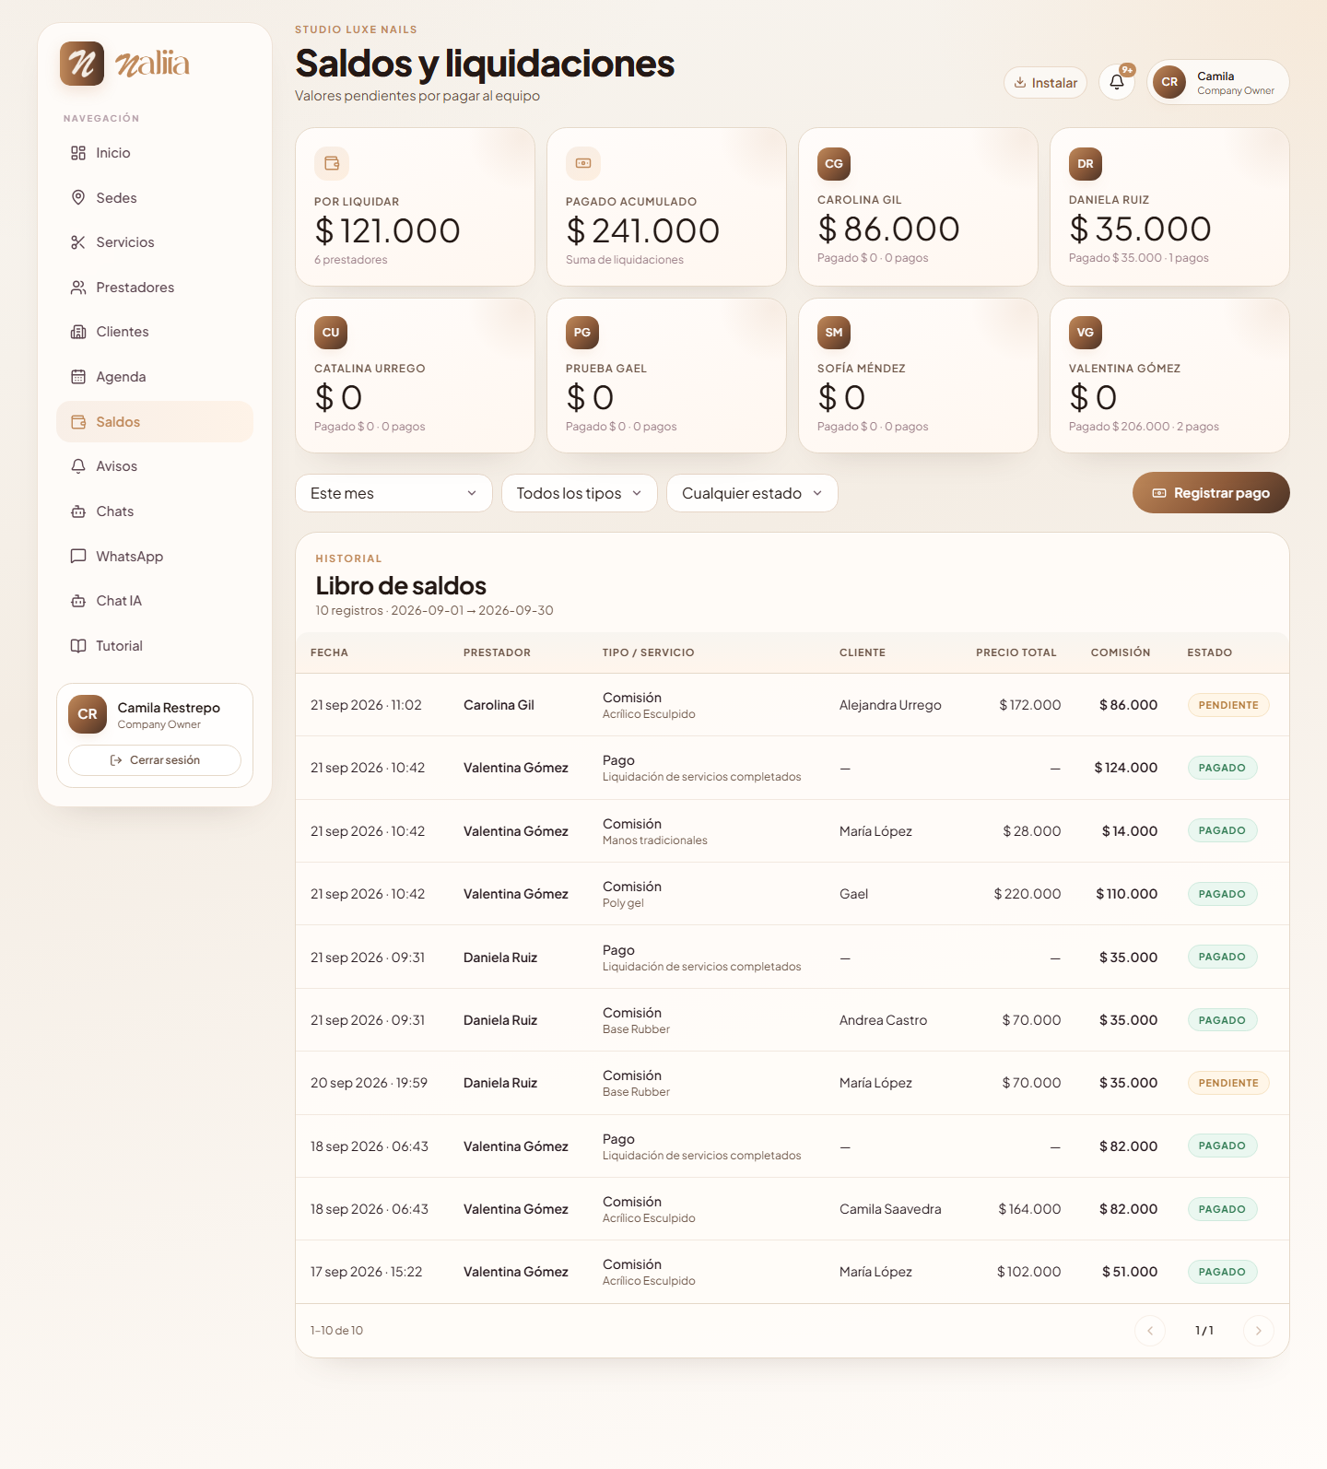The image size is (1327, 1469).
Task: Open the Cualquier estado dropdown
Action: coord(752,493)
